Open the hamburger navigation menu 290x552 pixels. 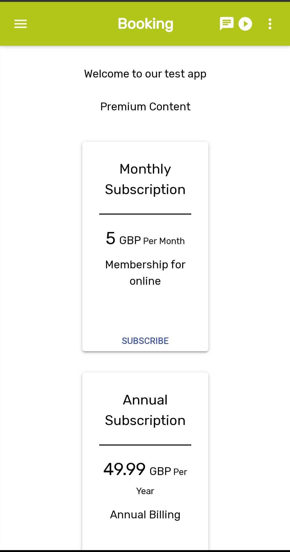20,24
